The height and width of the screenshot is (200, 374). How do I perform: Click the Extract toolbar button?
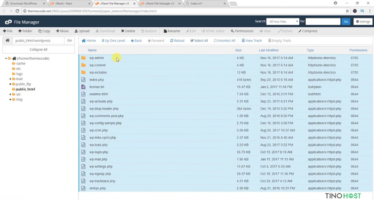pyautogui.click(x=285, y=31)
